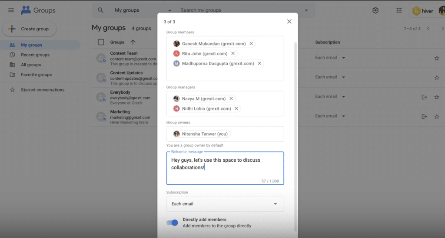Star the Marketing group
The image size is (445, 238).
pyautogui.click(x=437, y=117)
